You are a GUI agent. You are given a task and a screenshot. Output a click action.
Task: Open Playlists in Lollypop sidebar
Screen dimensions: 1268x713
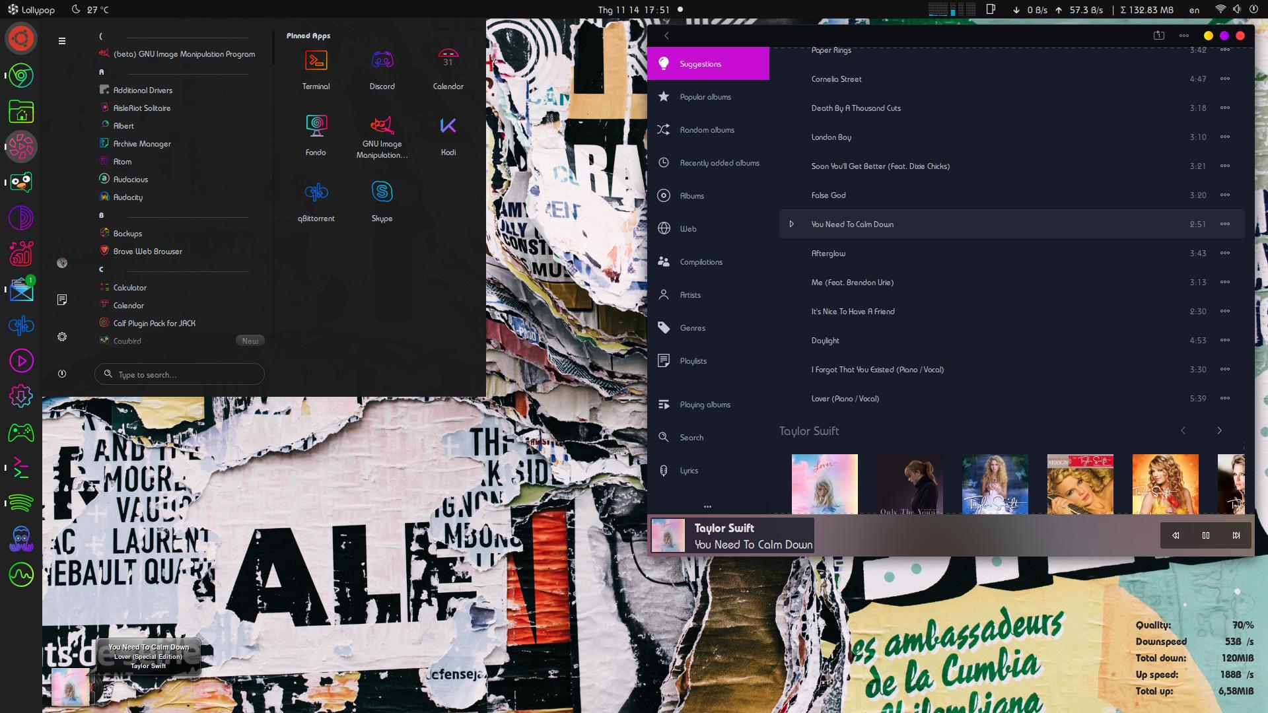click(x=708, y=361)
